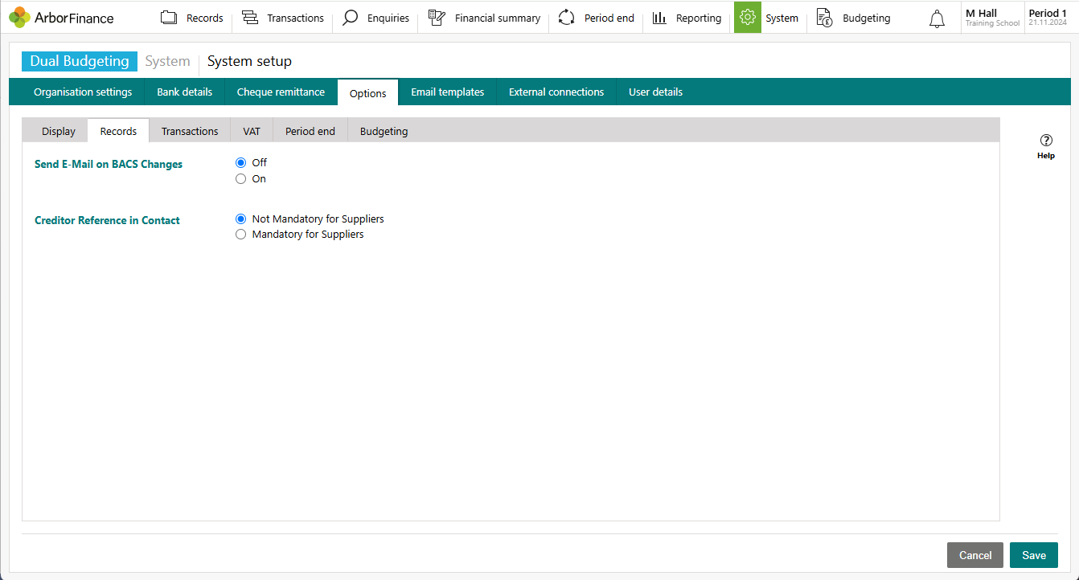Select the Off radio for BACS email
This screenshot has height=580, width=1079.
tap(240, 162)
